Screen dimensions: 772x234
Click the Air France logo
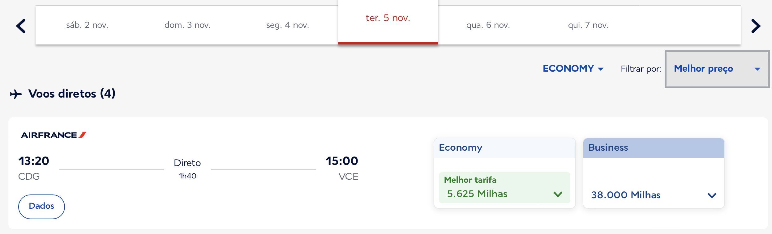54,135
